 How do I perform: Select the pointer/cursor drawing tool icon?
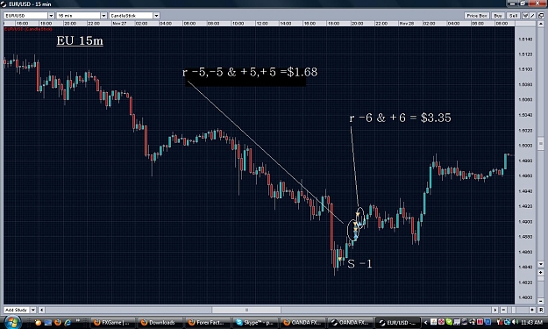point(525,16)
